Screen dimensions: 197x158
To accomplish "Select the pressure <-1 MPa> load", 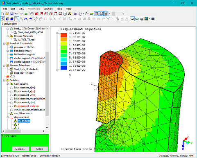I will 24,47.
